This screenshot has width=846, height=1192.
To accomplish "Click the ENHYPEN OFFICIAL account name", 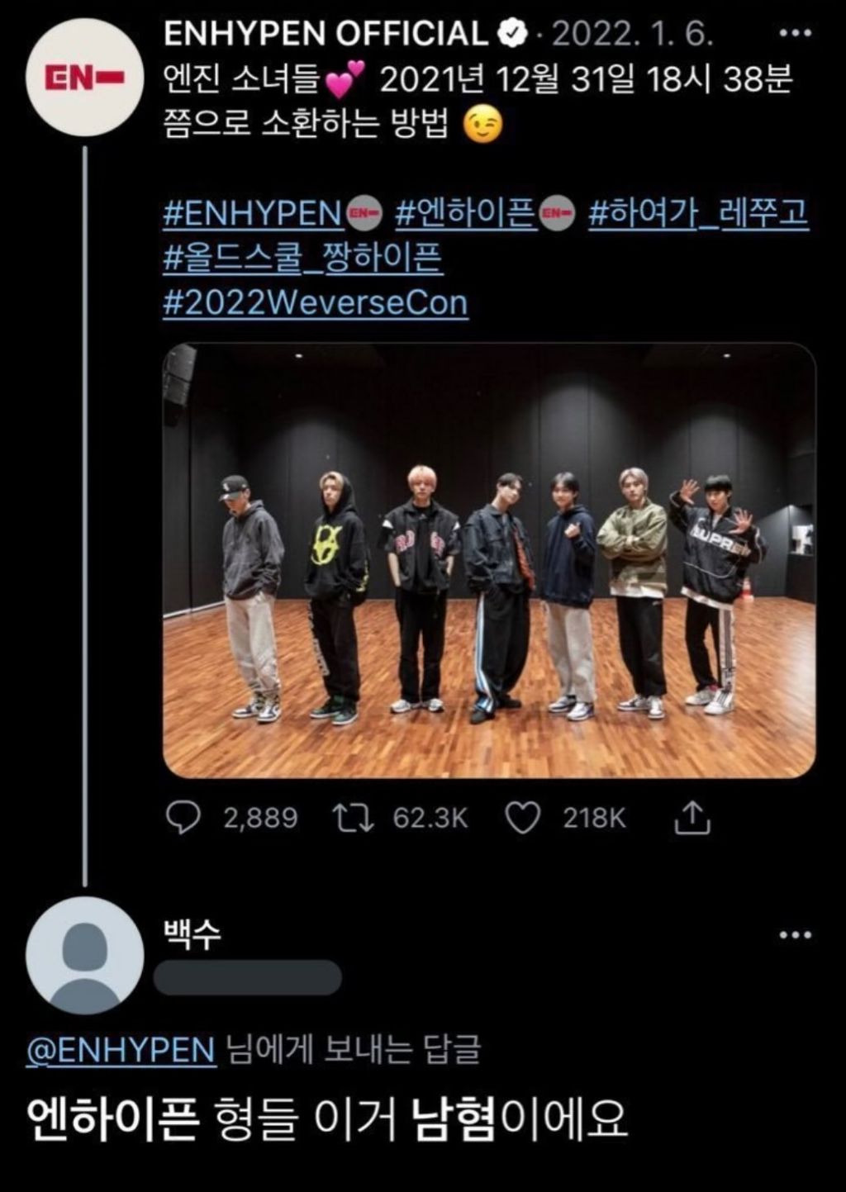I will (326, 34).
